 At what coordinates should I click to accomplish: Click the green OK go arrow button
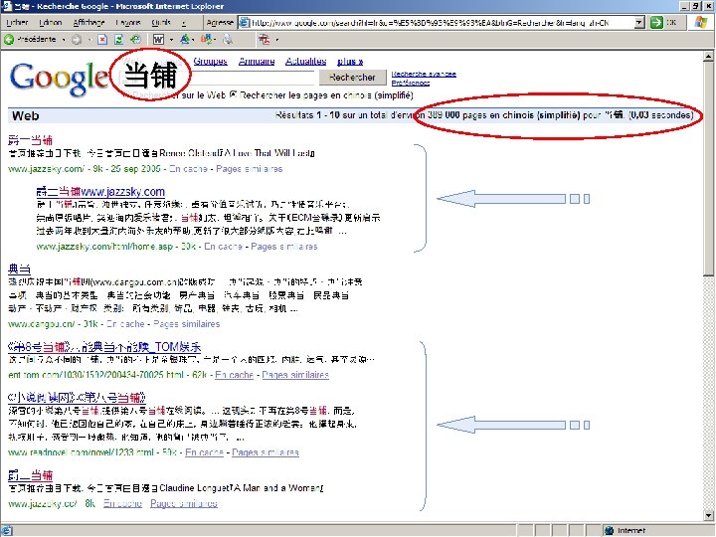(x=656, y=22)
